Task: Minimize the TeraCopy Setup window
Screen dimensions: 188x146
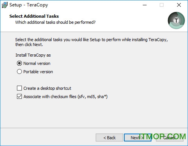Action: 145,5
